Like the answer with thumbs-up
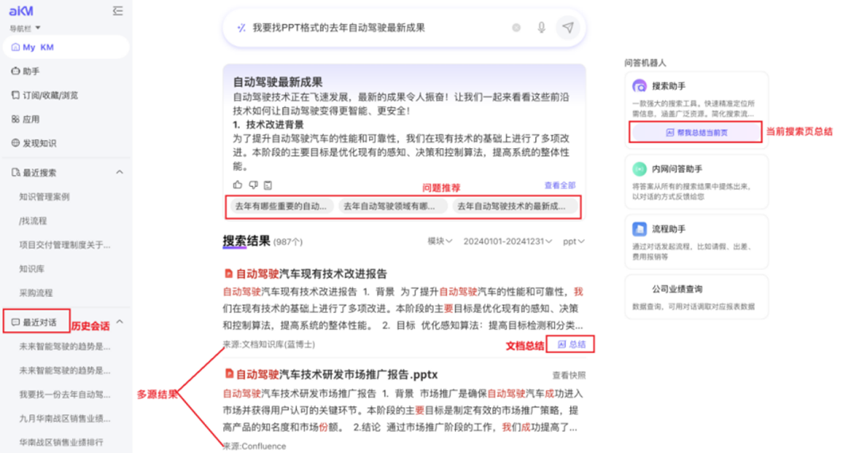The image size is (859, 453). click(x=238, y=185)
